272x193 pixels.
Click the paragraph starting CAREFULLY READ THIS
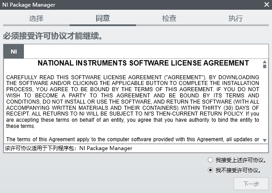point(133,102)
